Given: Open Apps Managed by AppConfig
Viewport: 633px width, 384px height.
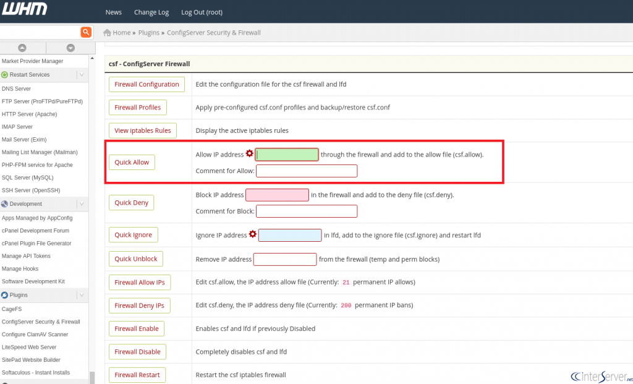Looking at the screenshot, I should coord(37,218).
